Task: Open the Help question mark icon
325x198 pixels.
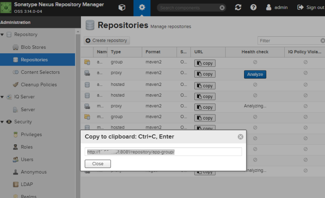Action: [253, 7]
